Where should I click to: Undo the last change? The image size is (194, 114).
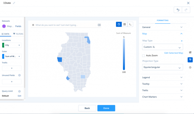pos(178,10)
